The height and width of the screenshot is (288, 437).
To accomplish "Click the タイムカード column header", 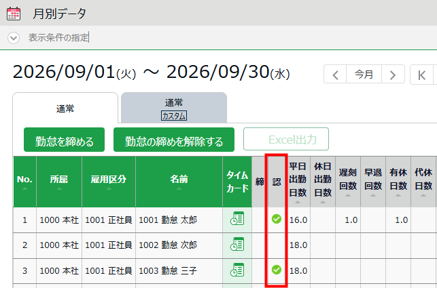I will tap(237, 182).
